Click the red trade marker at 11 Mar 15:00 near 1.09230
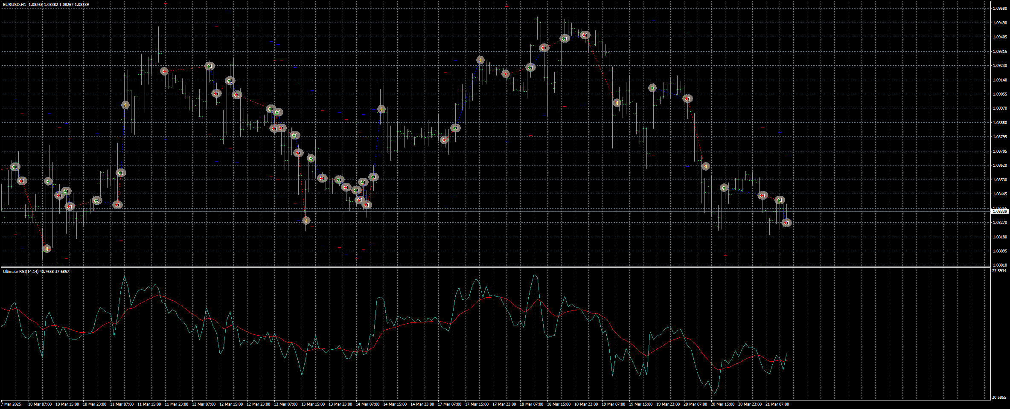The height and width of the screenshot is (409, 1010). click(164, 71)
